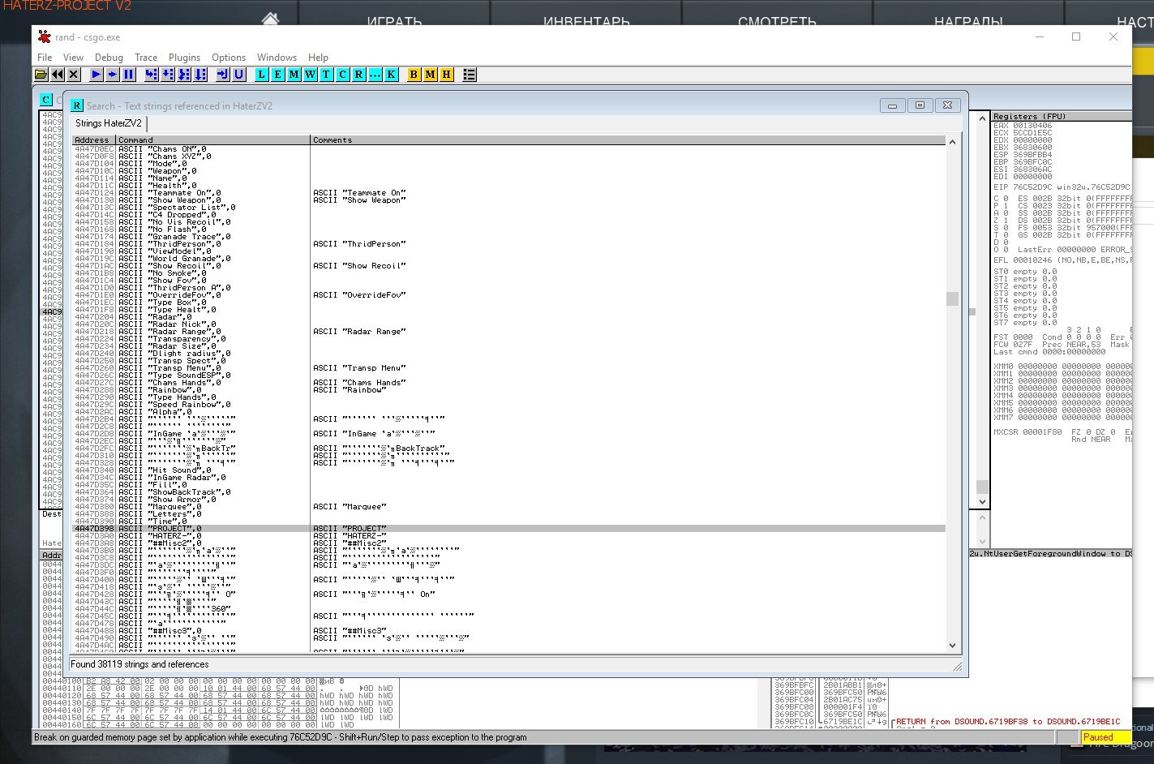Maximize the Search text strings sub-window
Image resolution: width=1154 pixels, height=764 pixels.
(920, 105)
